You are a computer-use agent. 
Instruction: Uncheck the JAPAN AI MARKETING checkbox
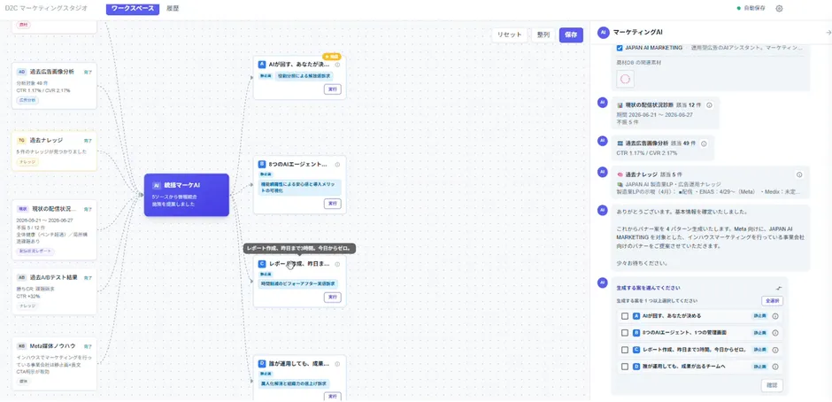click(x=620, y=48)
